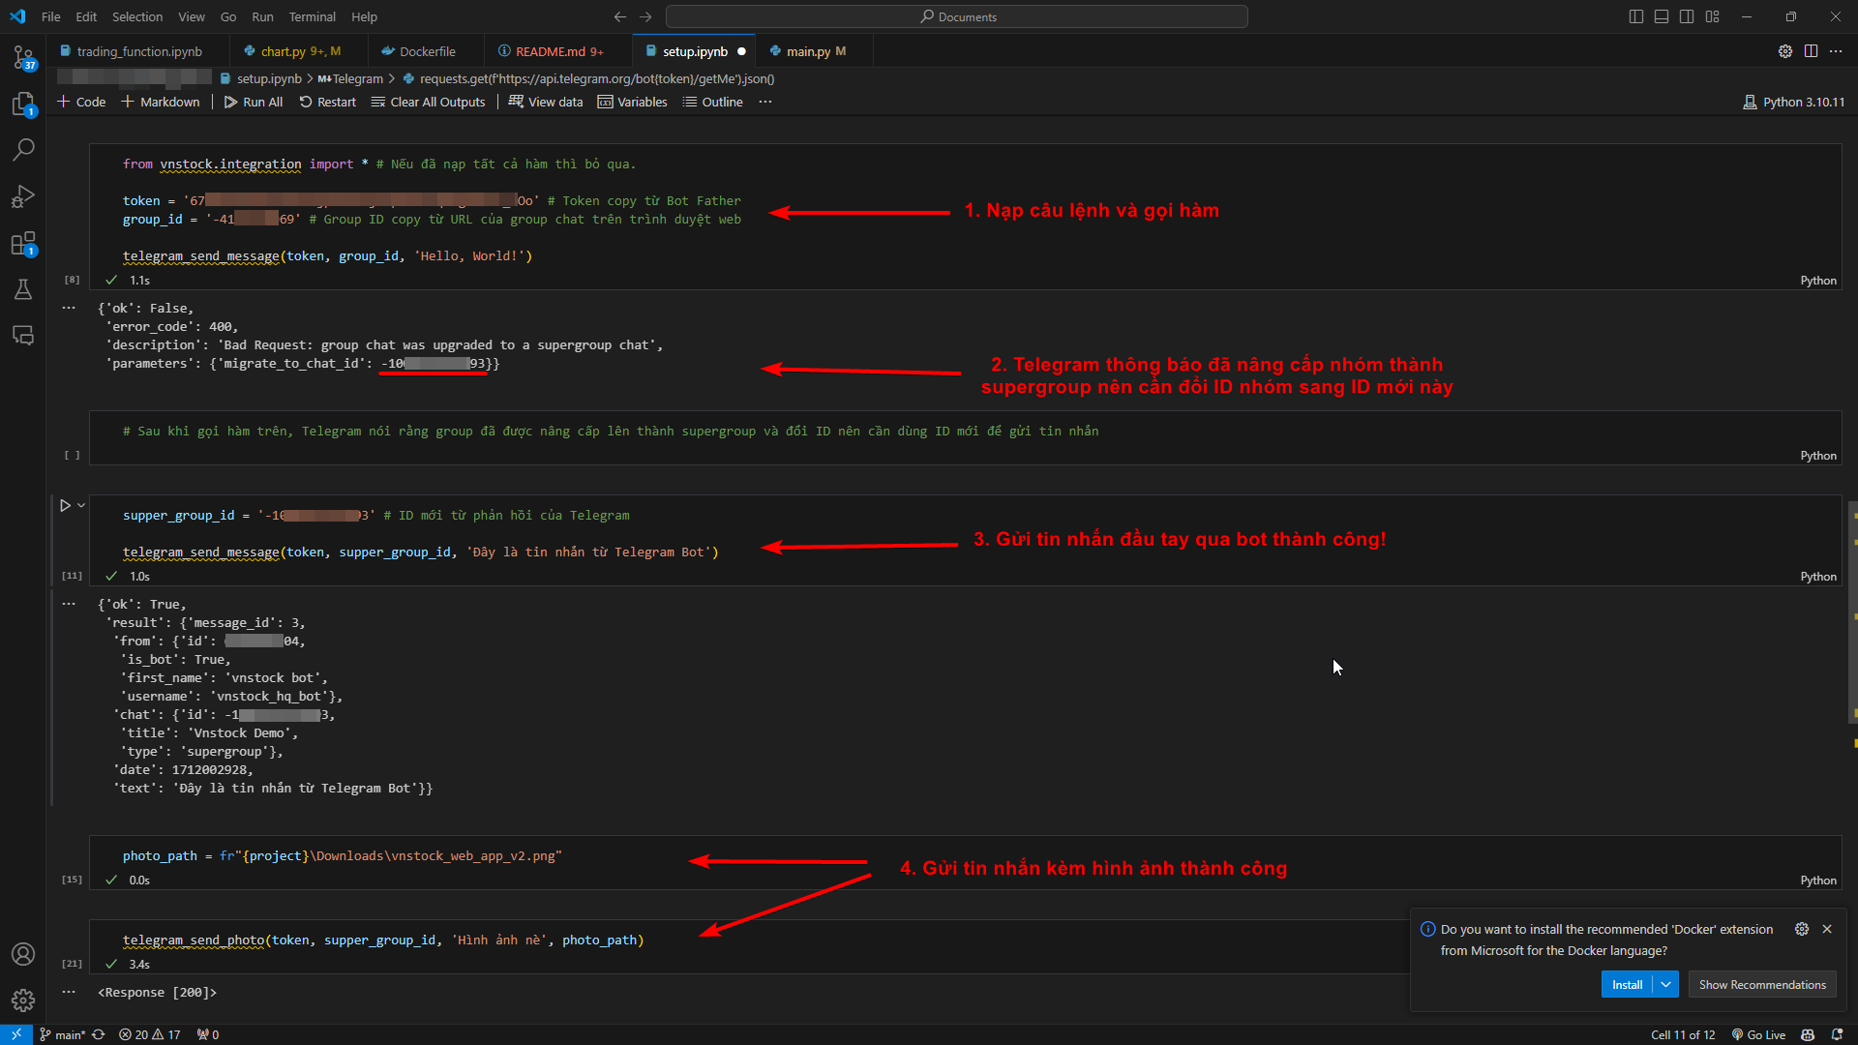Start the Go Live server from status bar

click(1758, 1034)
